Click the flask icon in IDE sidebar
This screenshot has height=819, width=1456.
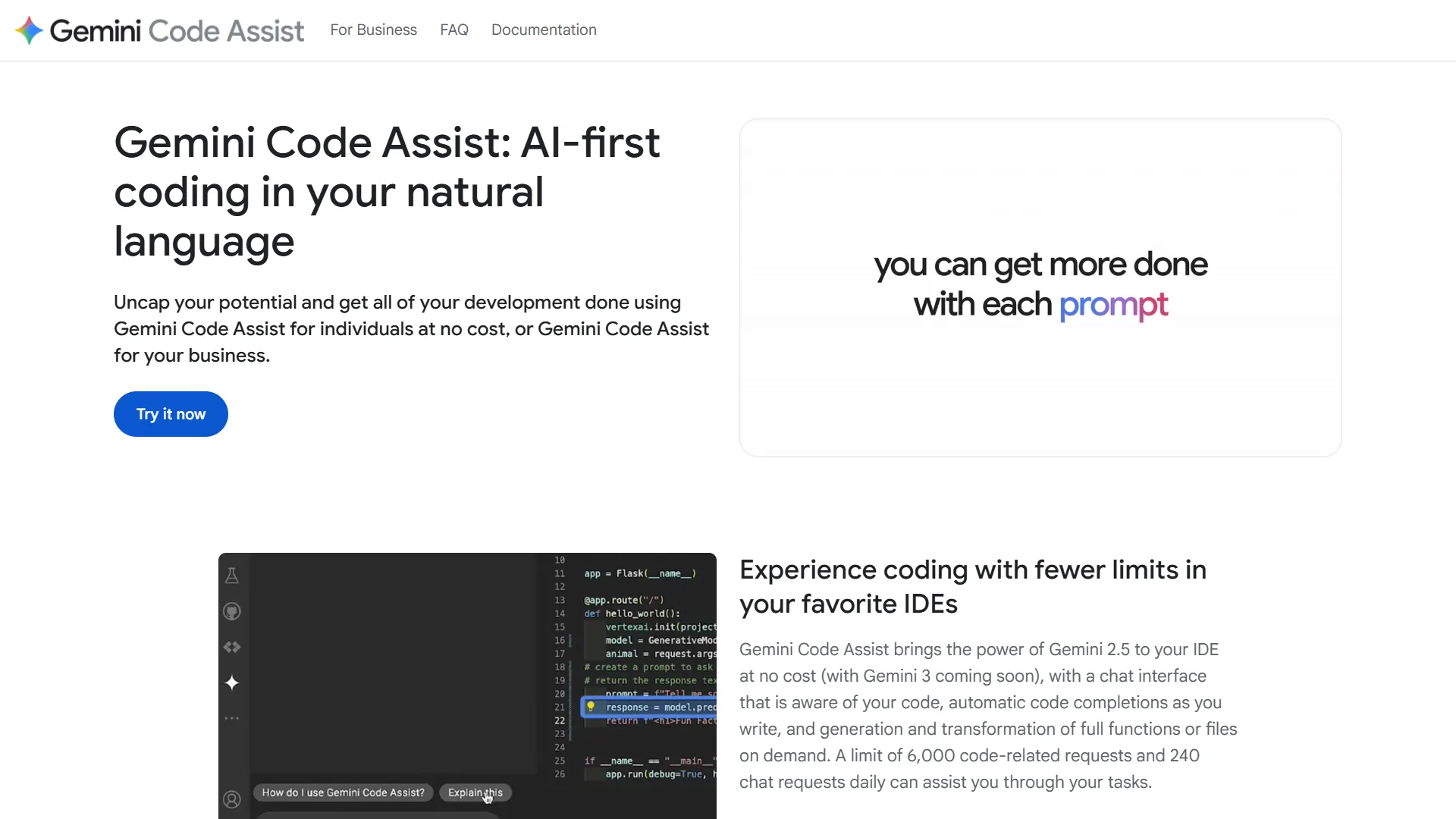point(232,576)
